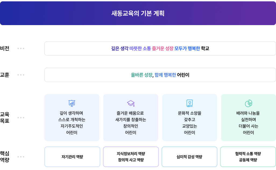Screen dimensions: 276x170
Task: Select the 지식정보처리 역량 box
Action: [131, 157]
